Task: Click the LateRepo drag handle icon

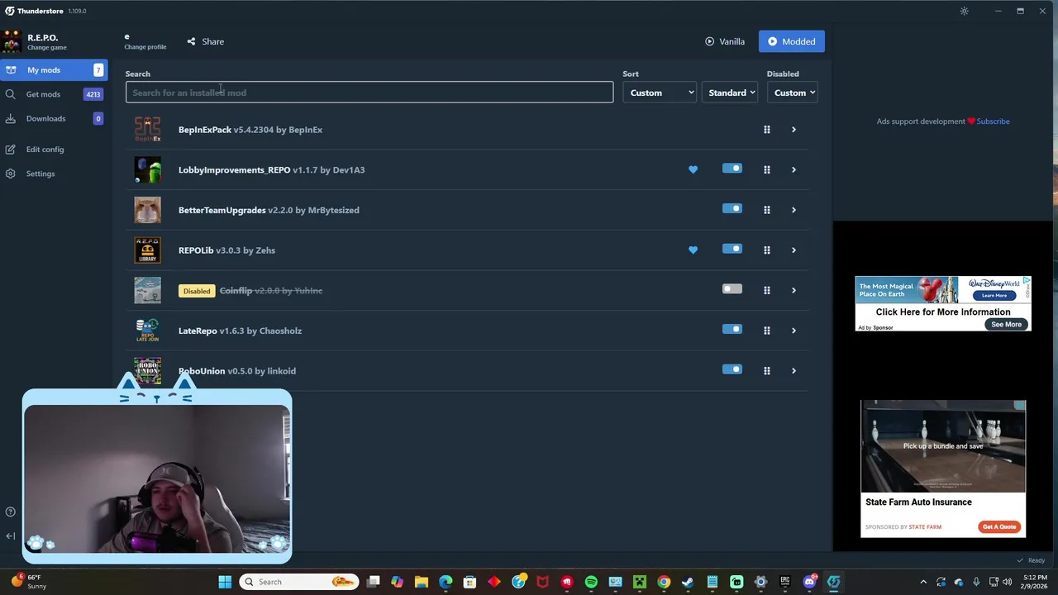Action: [x=767, y=331]
